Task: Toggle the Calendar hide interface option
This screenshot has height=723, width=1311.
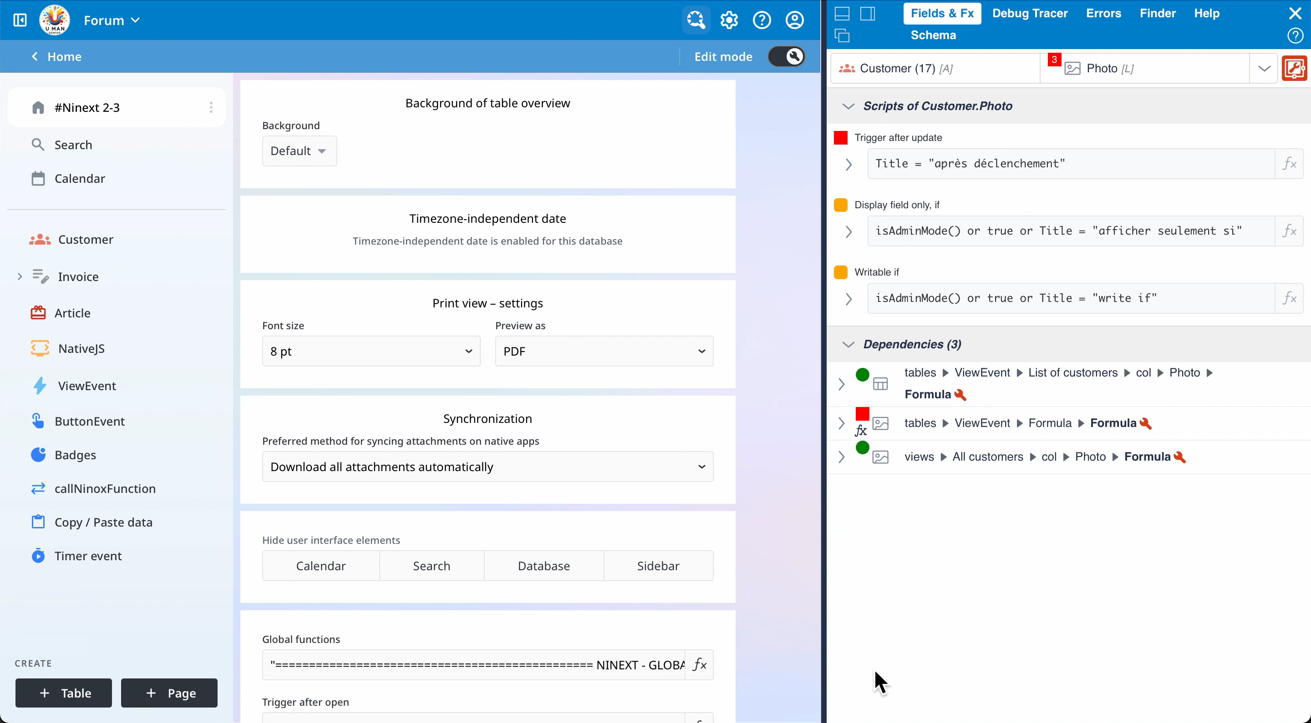Action: (x=320, y=566)
